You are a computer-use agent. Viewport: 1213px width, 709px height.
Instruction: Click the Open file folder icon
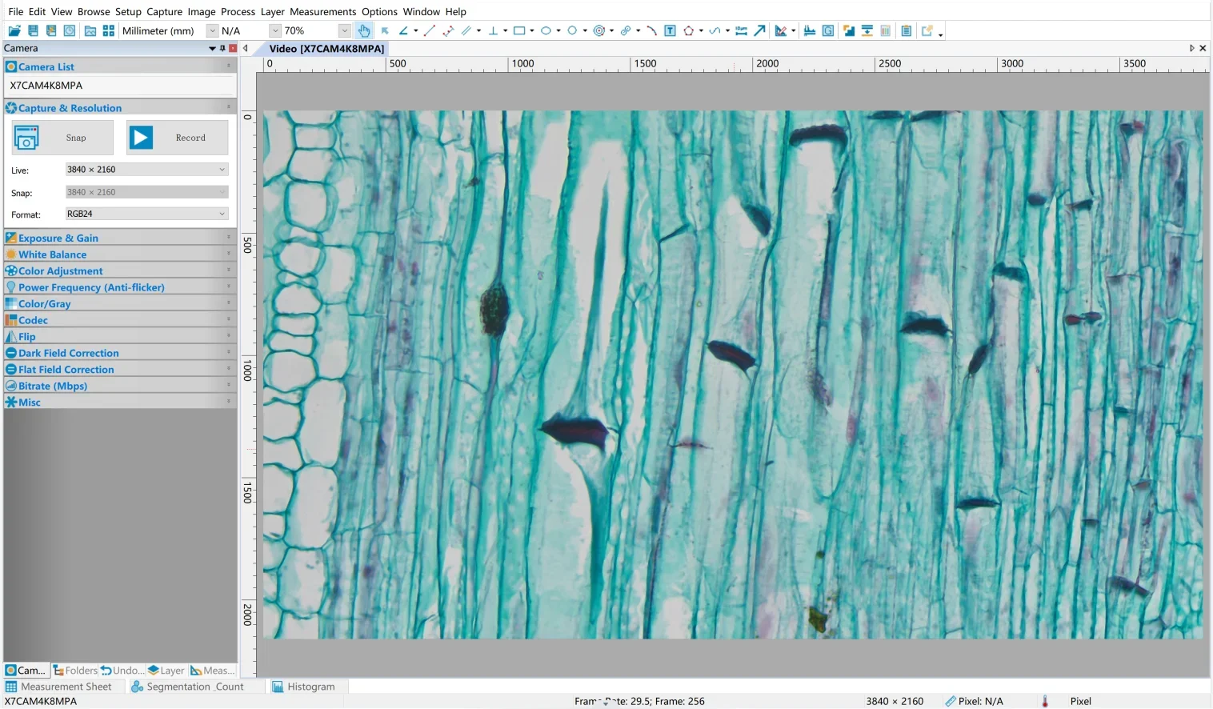(14, 31)
